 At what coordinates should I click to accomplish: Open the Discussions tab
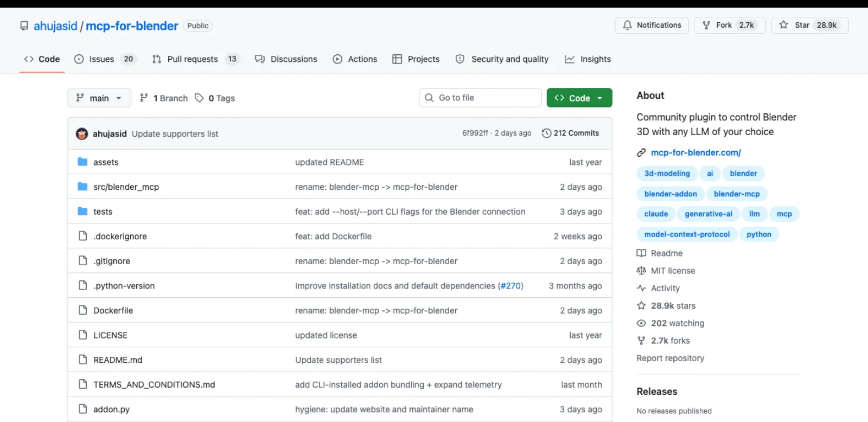tap(286, 59)
